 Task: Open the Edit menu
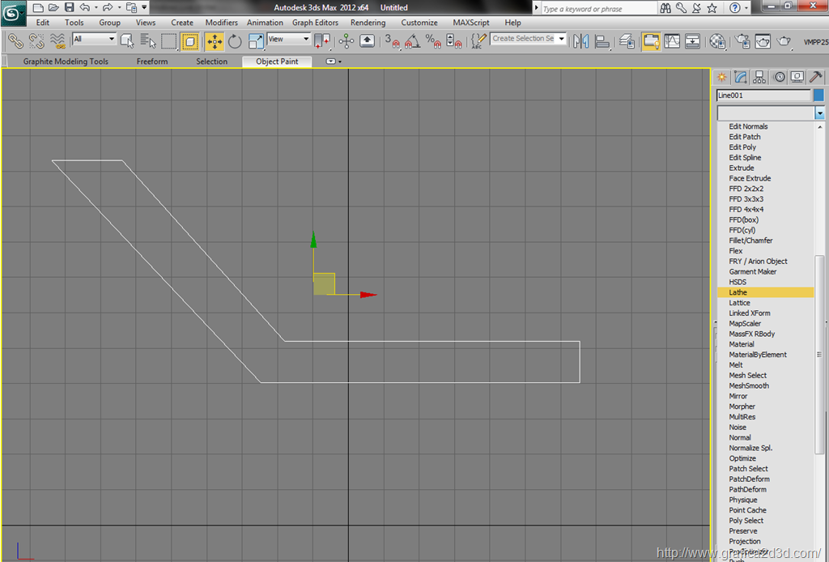[x=42, y=23]
